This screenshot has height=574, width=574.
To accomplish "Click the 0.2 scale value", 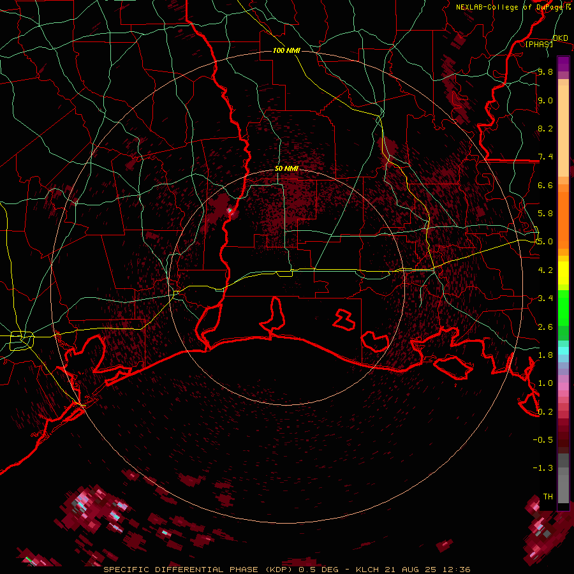I will pyautogui.click(x=545, y=411).
